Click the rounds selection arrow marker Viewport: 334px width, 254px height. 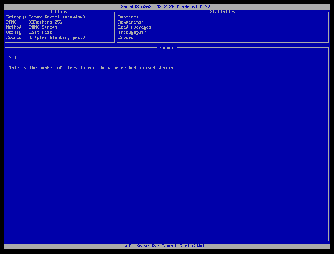[10, 58]
